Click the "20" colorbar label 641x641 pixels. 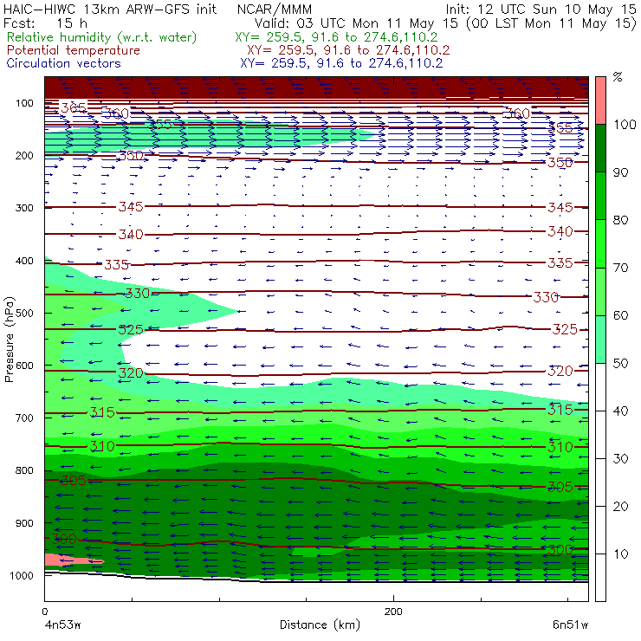coord(620,506)
